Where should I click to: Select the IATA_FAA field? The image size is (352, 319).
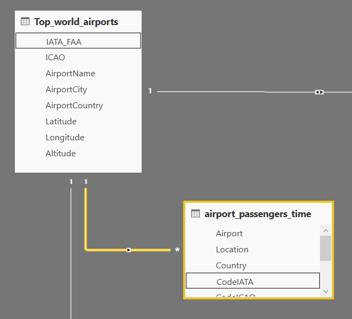coord(64,41)
